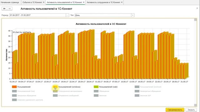Click the y-axis title 'Количество'

tap(7, 55)
